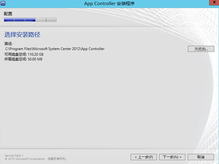Viewport: 219px width, 164px height.
Task: Click the 可用磁盘空间: 110.20 GB text
Action: point(24,54)
